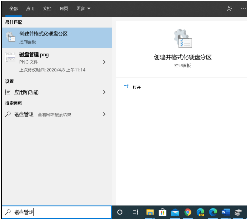Click the magnifier icon beside web result
Image resolution: width=248 pixels, height=220 pixels.
[x=8, y=114]
